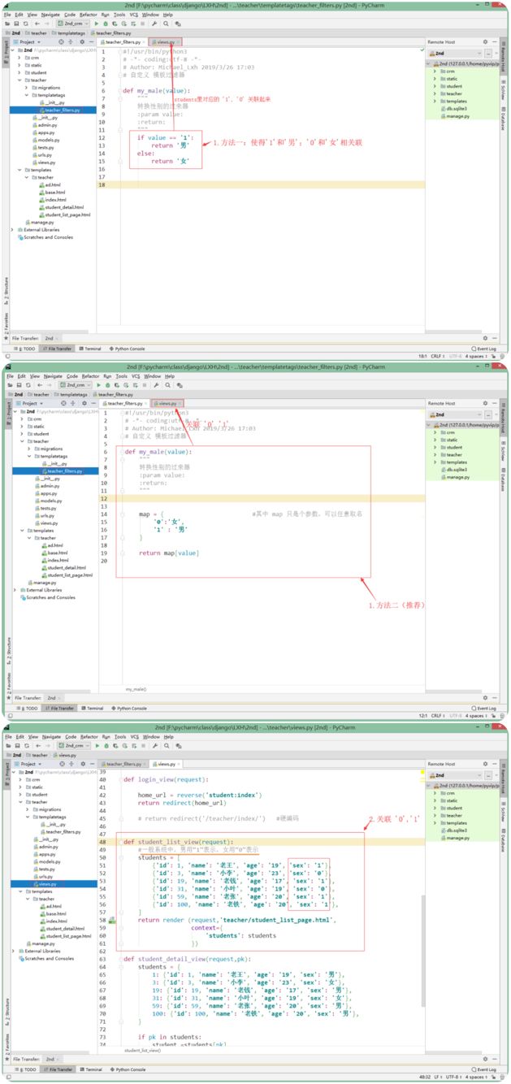Screen dimensions: 511x1084
Task: Collapse templates folder in bottom window project tree
Action: click(x=19, y=891)
